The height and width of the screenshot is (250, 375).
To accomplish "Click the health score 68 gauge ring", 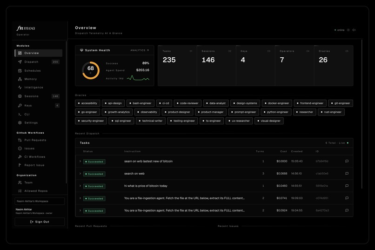I will pyautogui.click(x=91, y=70).
